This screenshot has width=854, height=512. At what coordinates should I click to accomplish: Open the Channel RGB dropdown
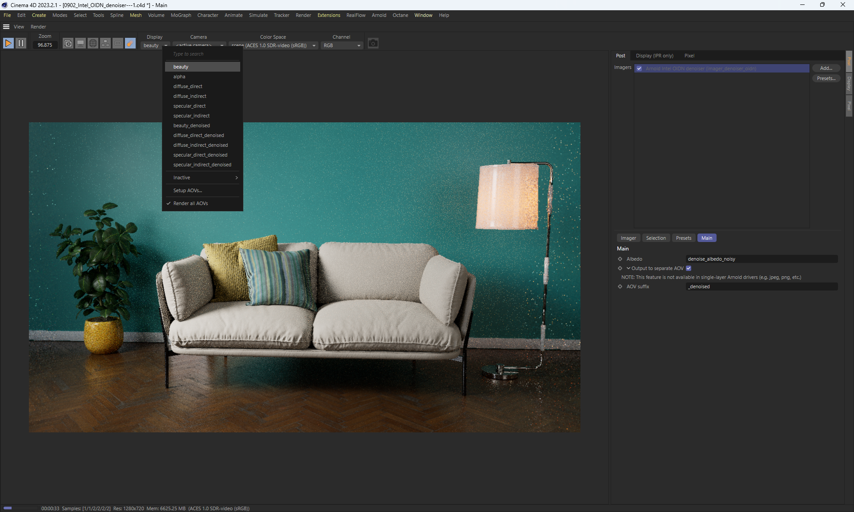point(341,45)
